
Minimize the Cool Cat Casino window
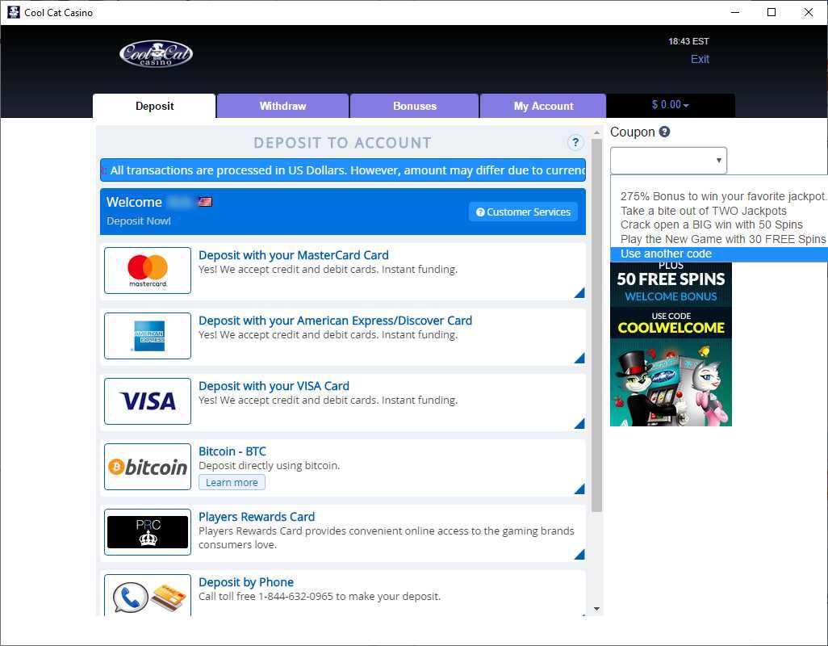pos(734,12)
